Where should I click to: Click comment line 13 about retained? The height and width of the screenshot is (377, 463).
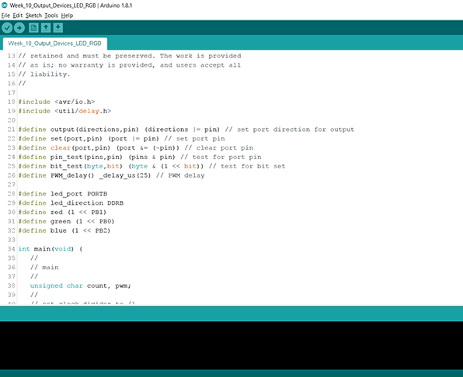tap(130, 56)
